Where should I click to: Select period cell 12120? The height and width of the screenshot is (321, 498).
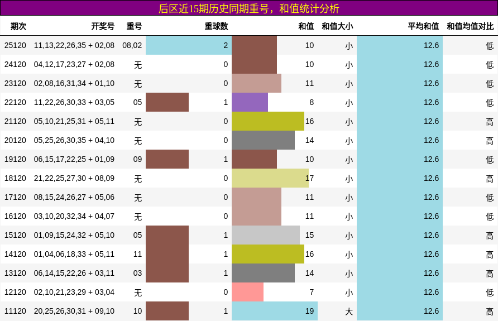coord(15,292)
